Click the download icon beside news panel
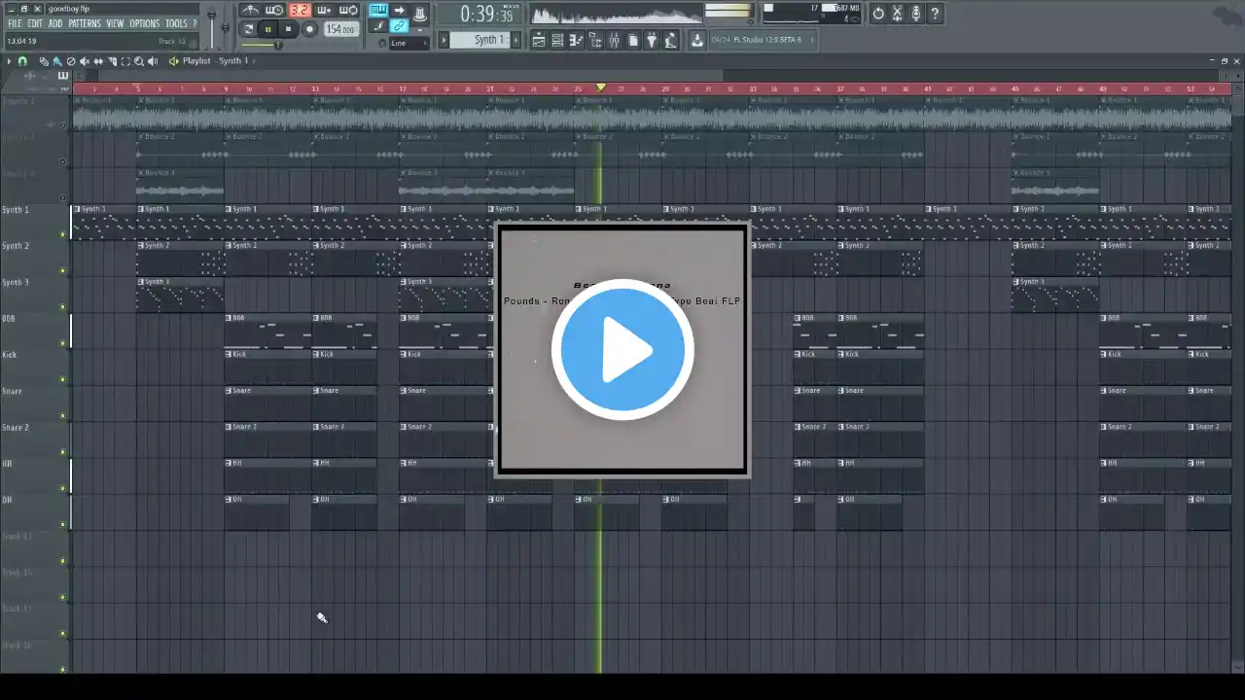Image resolution: width=1245 pixels, height=700 pixels. point(697,40)
